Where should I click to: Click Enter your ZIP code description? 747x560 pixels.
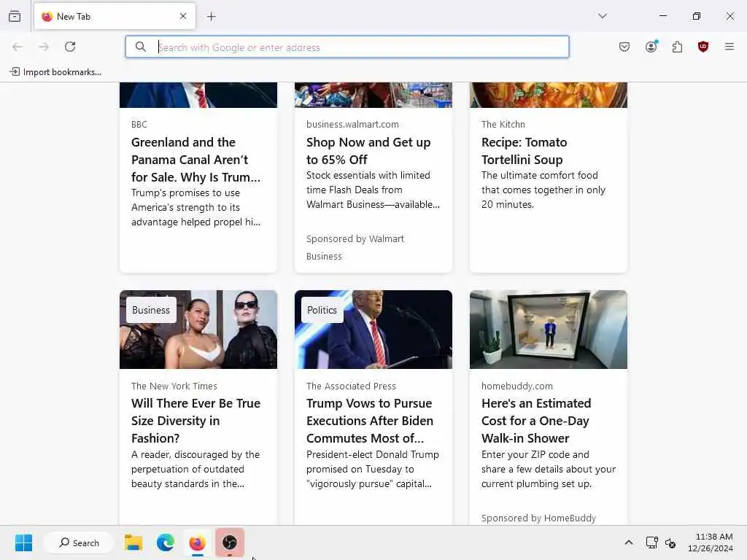click(x=549, y=469)
